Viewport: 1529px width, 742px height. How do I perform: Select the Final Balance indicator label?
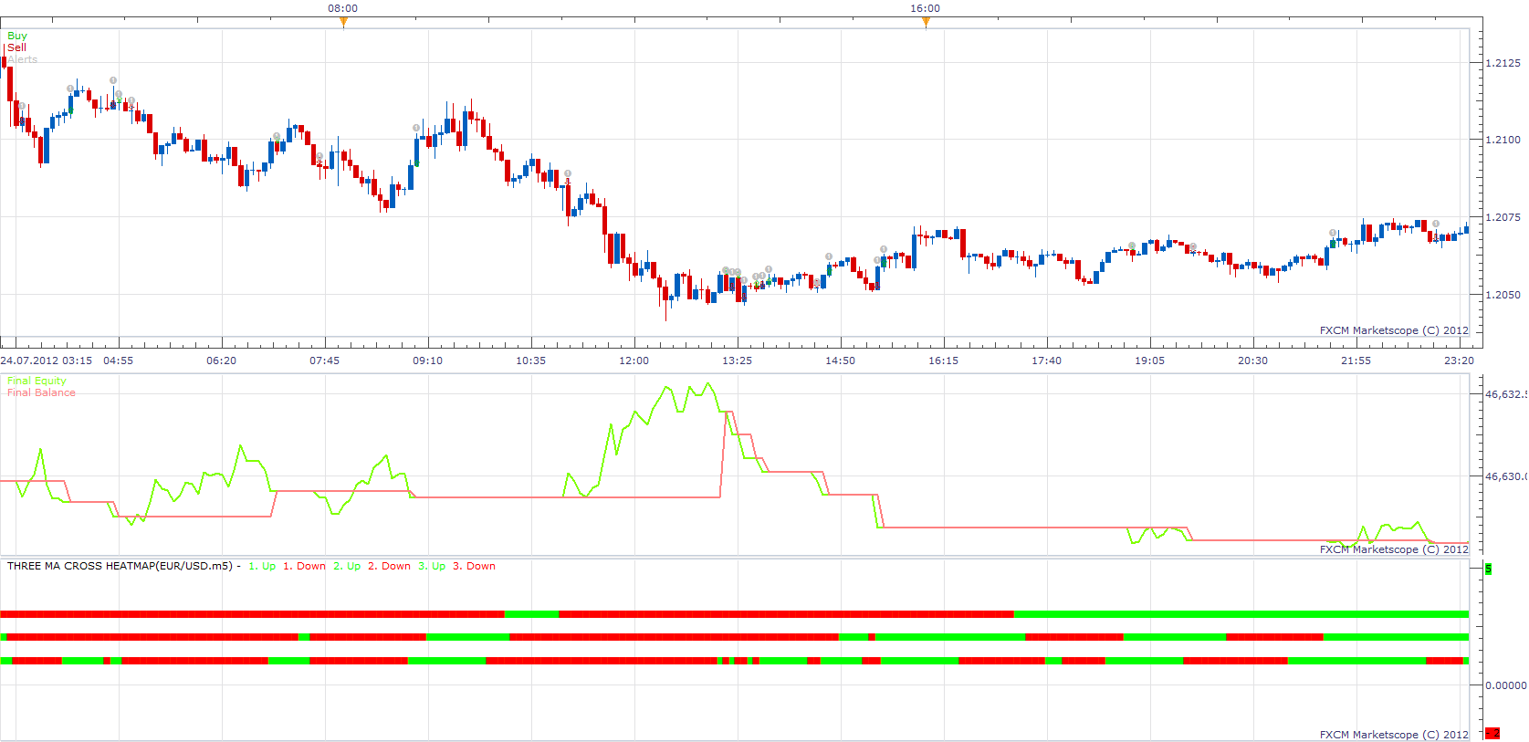[x=41, y=392]
